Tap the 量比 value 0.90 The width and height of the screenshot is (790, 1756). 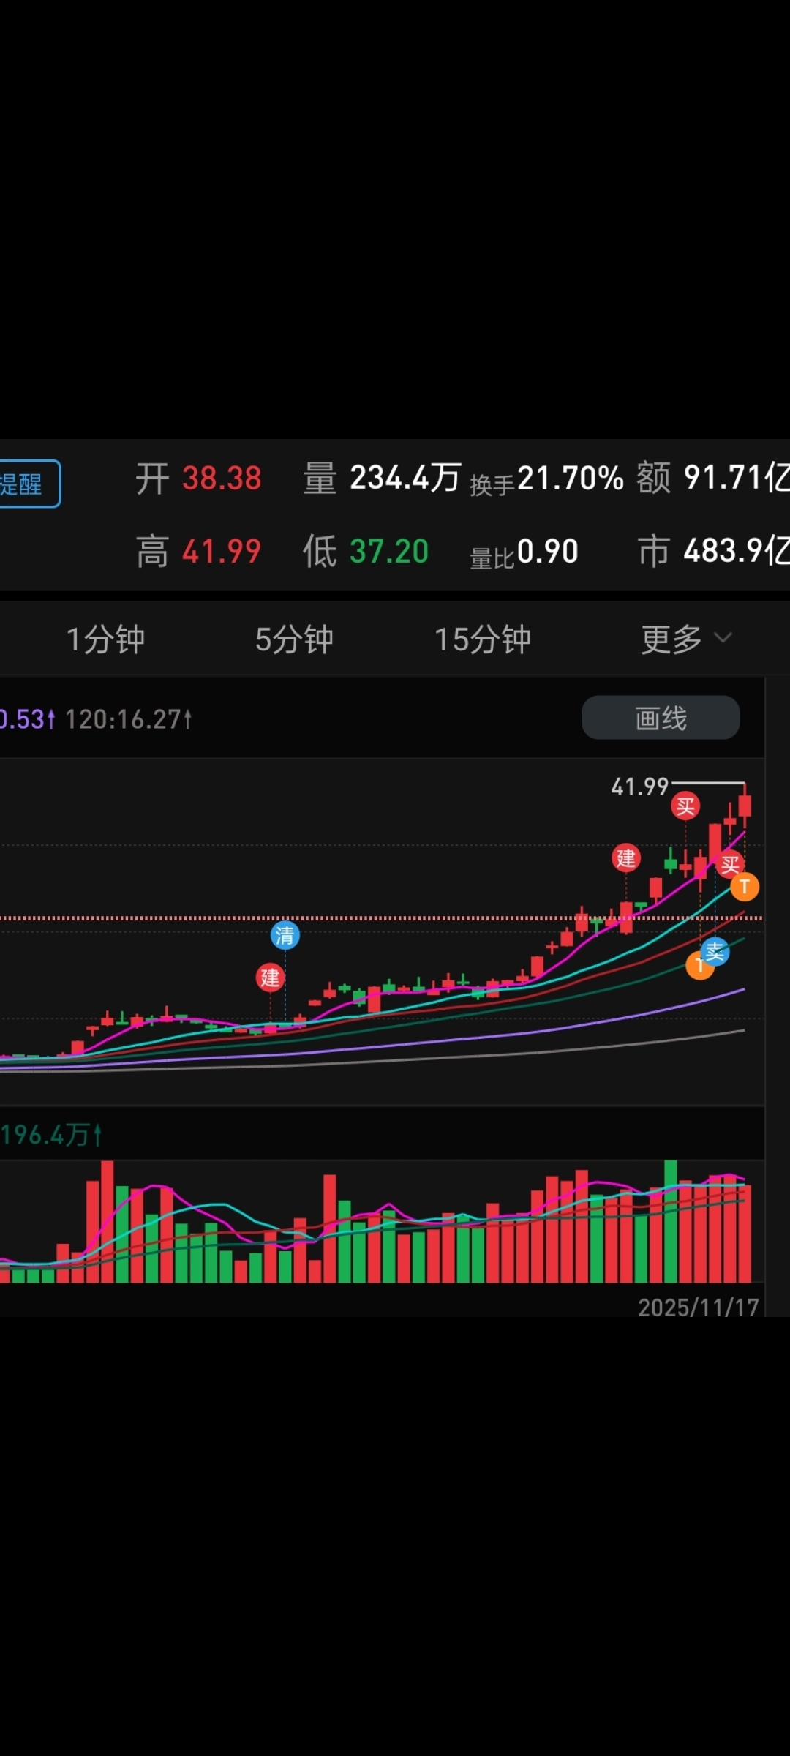pos(548,551)
